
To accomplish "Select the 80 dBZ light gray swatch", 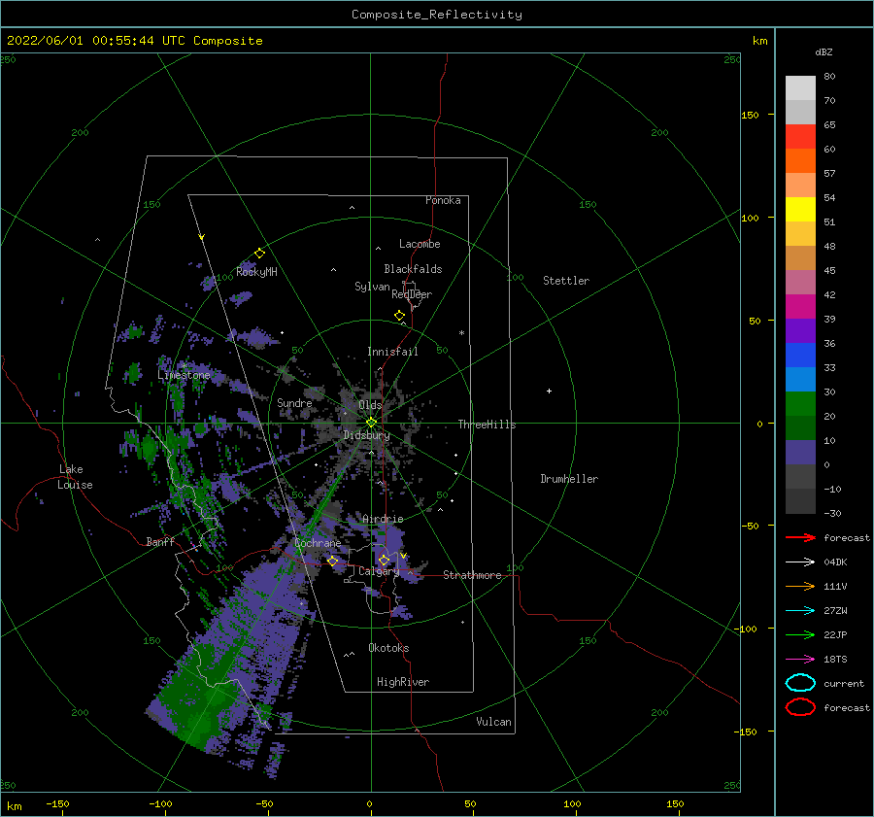I will pyautogui.click(x=800, y=88).
